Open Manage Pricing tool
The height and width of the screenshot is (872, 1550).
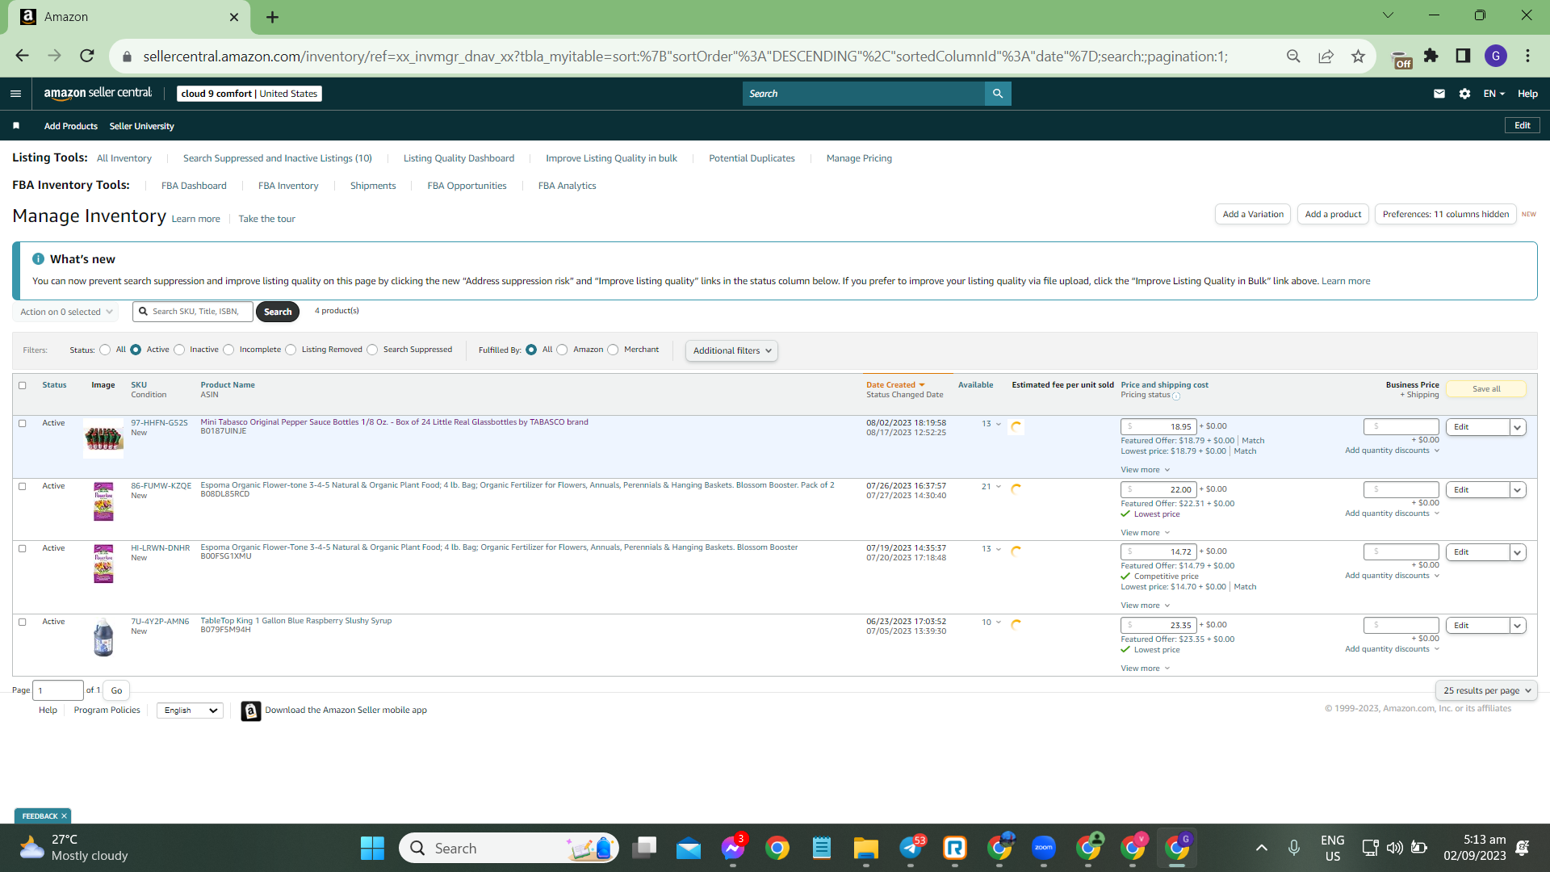tap(859, 158)
